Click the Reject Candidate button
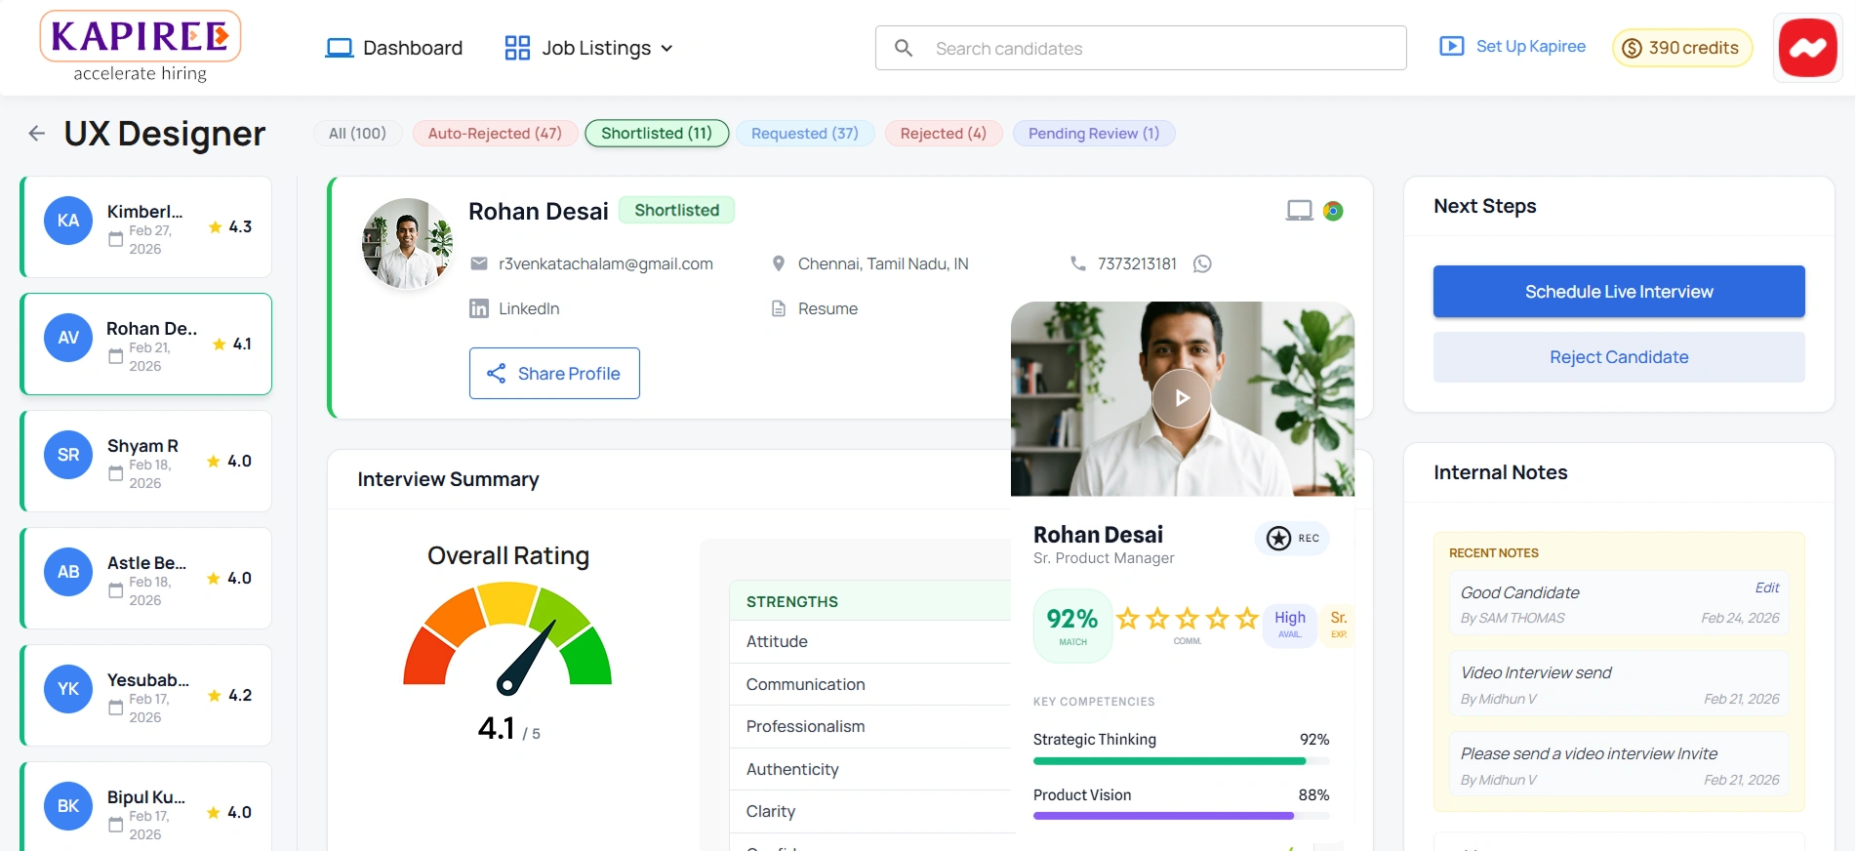The image size is (1856, 851). (x=1618, y=357)
